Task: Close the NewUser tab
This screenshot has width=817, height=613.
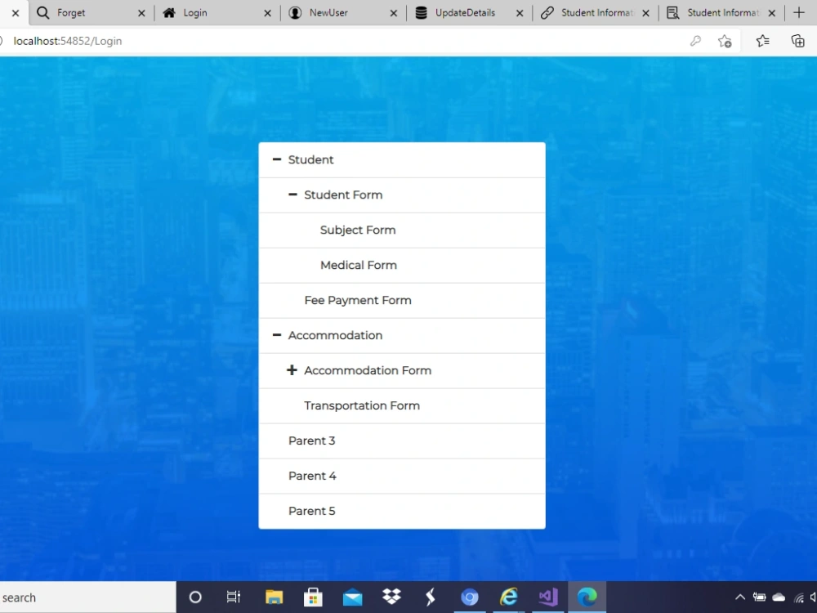Action: [394, 13]
